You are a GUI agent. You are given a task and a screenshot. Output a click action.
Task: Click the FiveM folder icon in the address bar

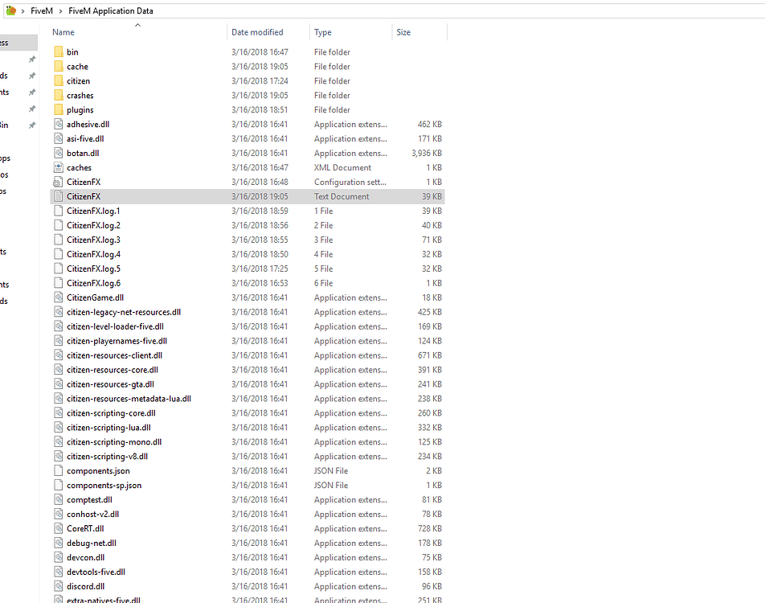[10, 10]
